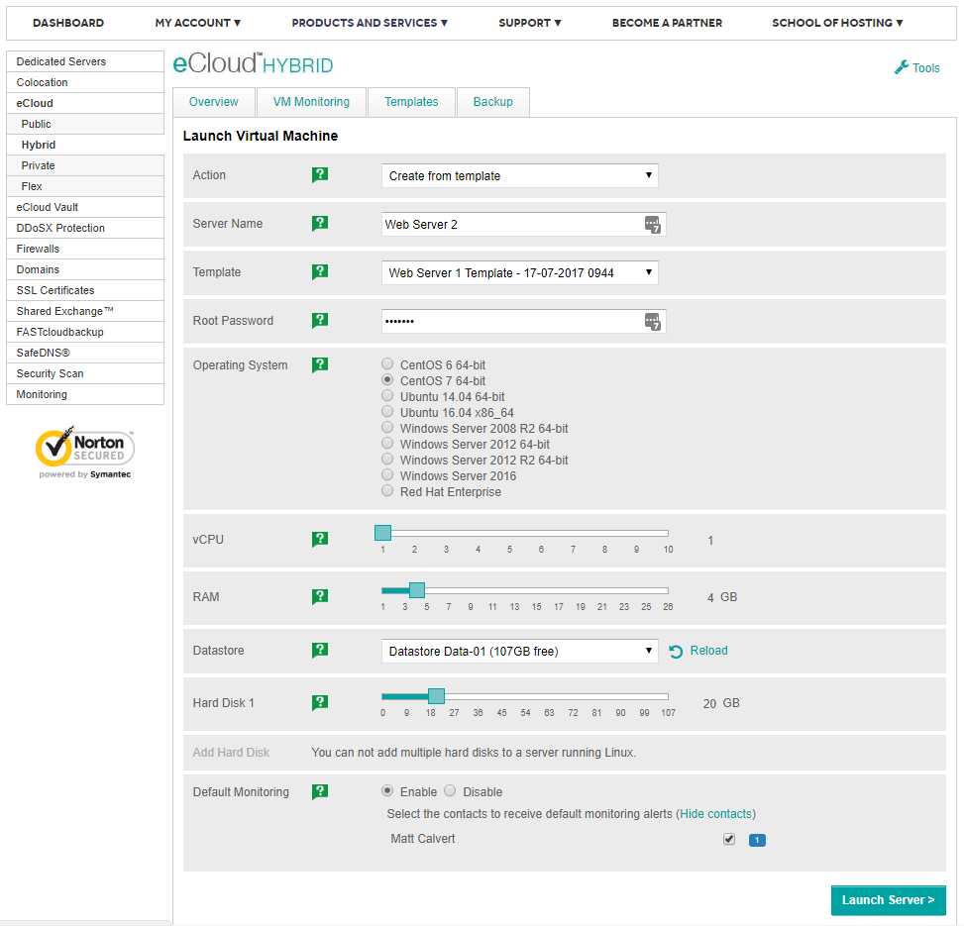Click the blue badge next to Matt Calvert
Image resolution: width=964 pixels, height=926 pixels.
coord(757,840)
